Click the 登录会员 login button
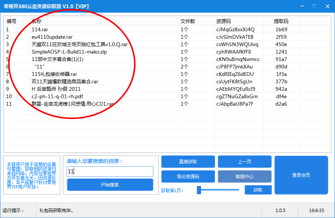 pyautogui.click(x=301, y=175)
